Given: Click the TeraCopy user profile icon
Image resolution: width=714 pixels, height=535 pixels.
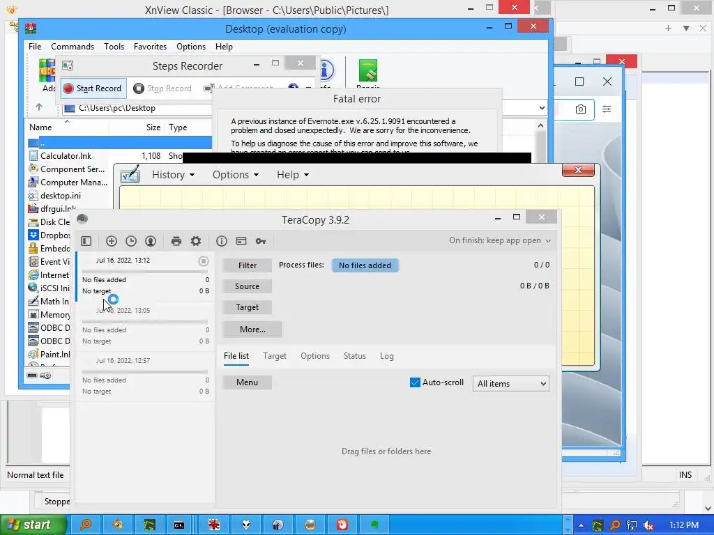Looking at the screenshot, I should 151,241.
